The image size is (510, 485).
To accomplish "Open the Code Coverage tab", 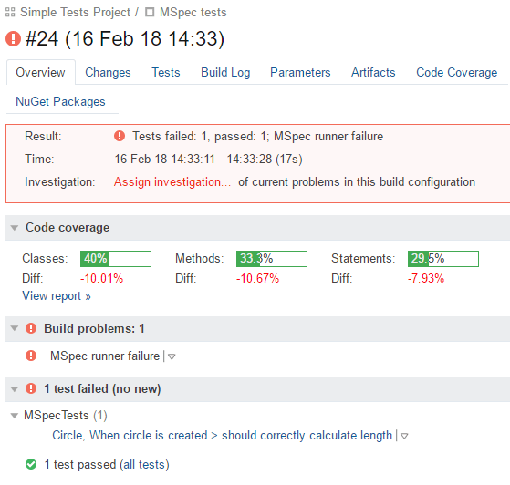I will click(x=457, y=72).
